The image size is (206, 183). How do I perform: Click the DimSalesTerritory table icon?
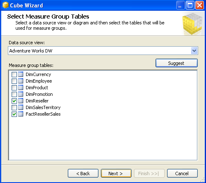coord(21,107)
